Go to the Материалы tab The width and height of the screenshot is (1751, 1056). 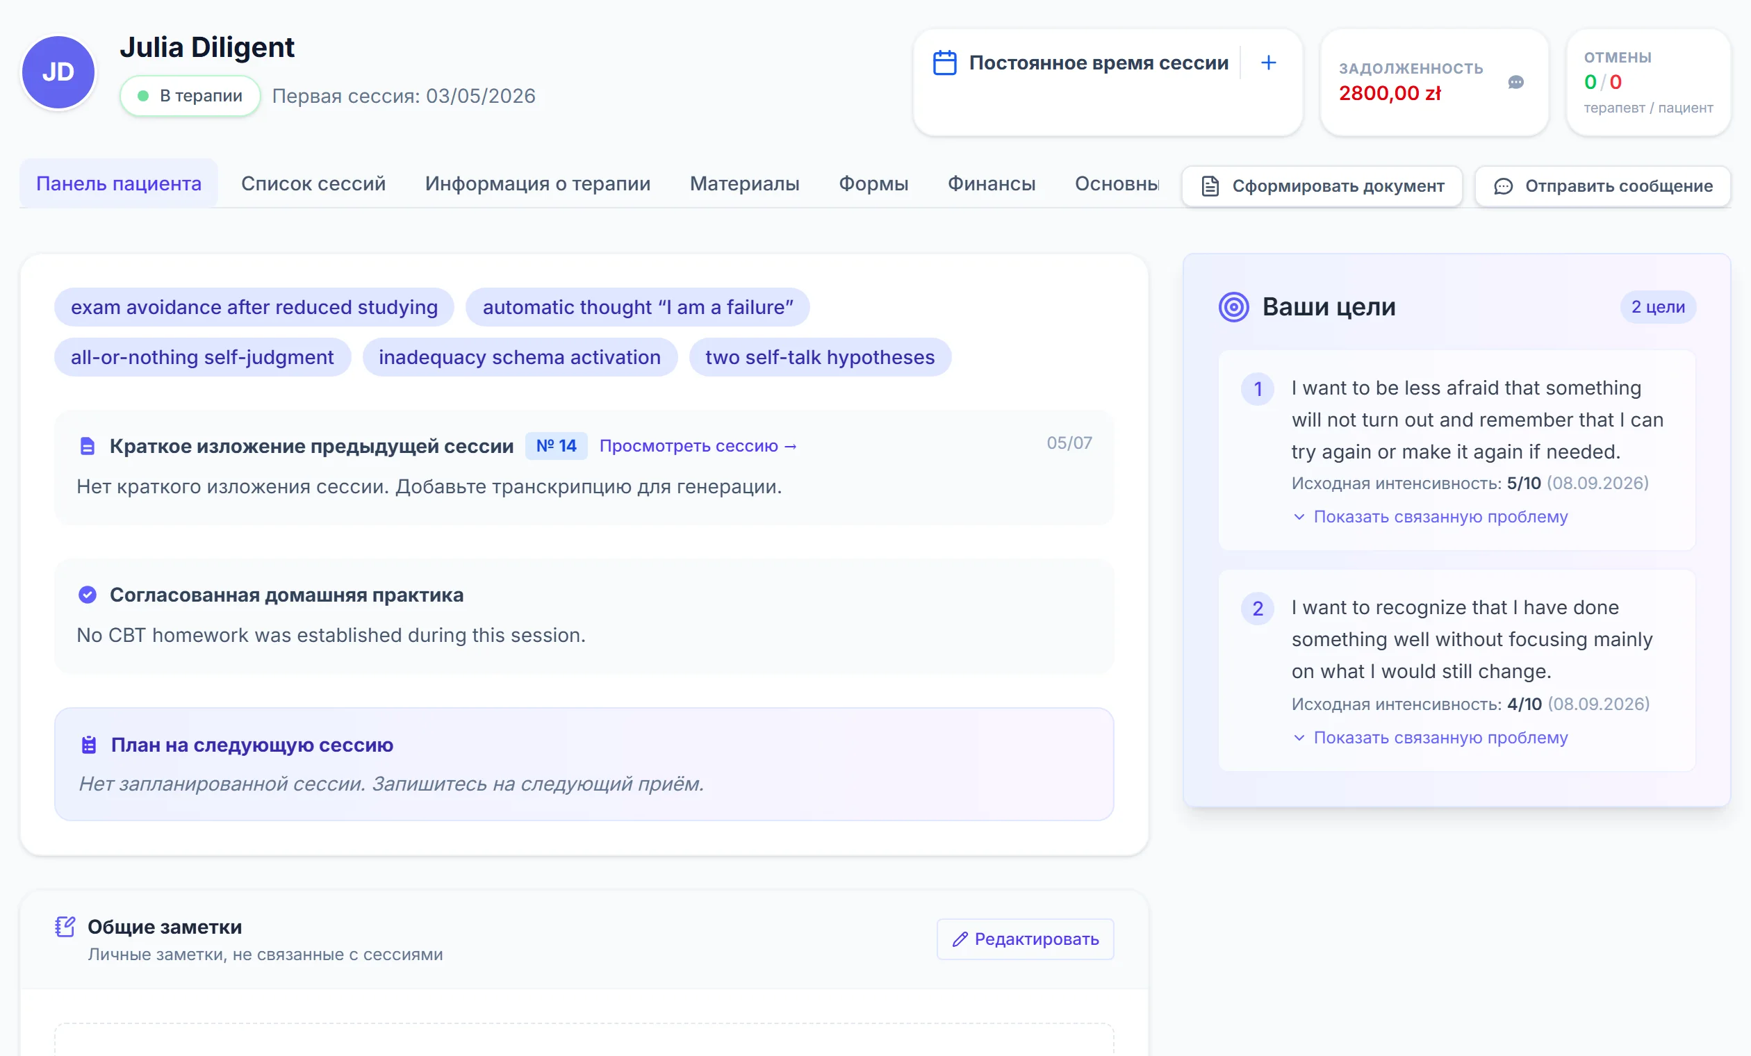click(745, 183)
